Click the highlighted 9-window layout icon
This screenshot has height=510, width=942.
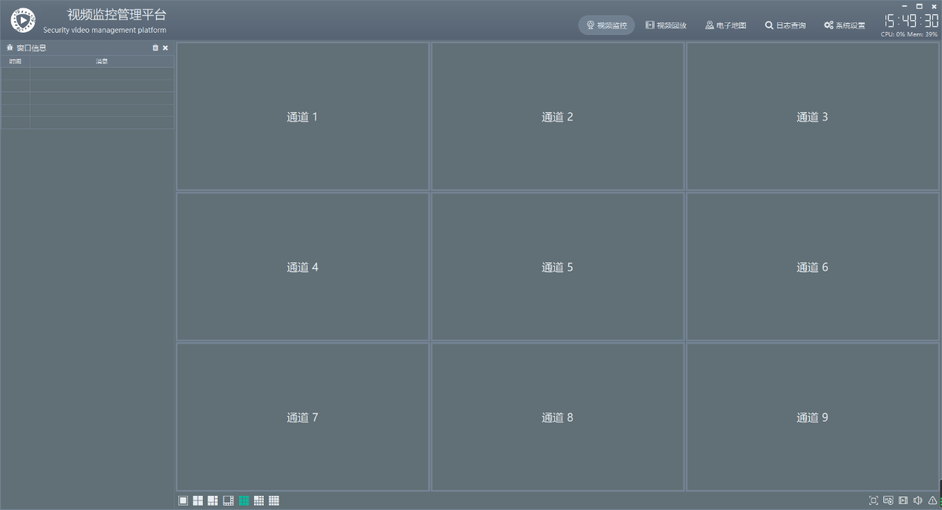[x=244, y=500]
